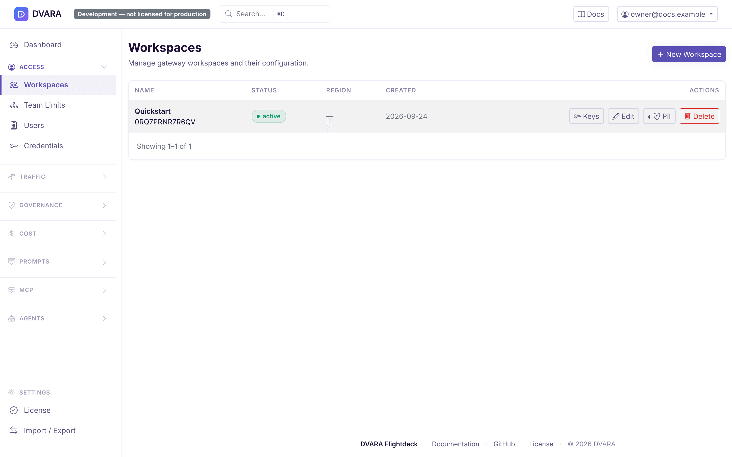
Task: Expand the Prompts section chevron
Action: [x=104, y=262]
